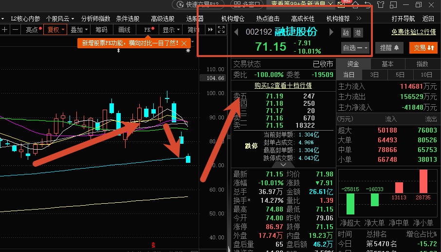Click 打开导航 to open navigation
Viewport: 441px width, 252px height.
(x=403, y=19)
